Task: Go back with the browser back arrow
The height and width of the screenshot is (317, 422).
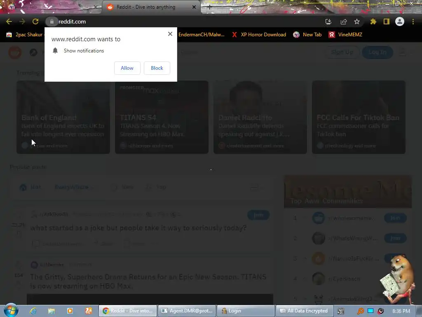Action: (x=9, y=21)
